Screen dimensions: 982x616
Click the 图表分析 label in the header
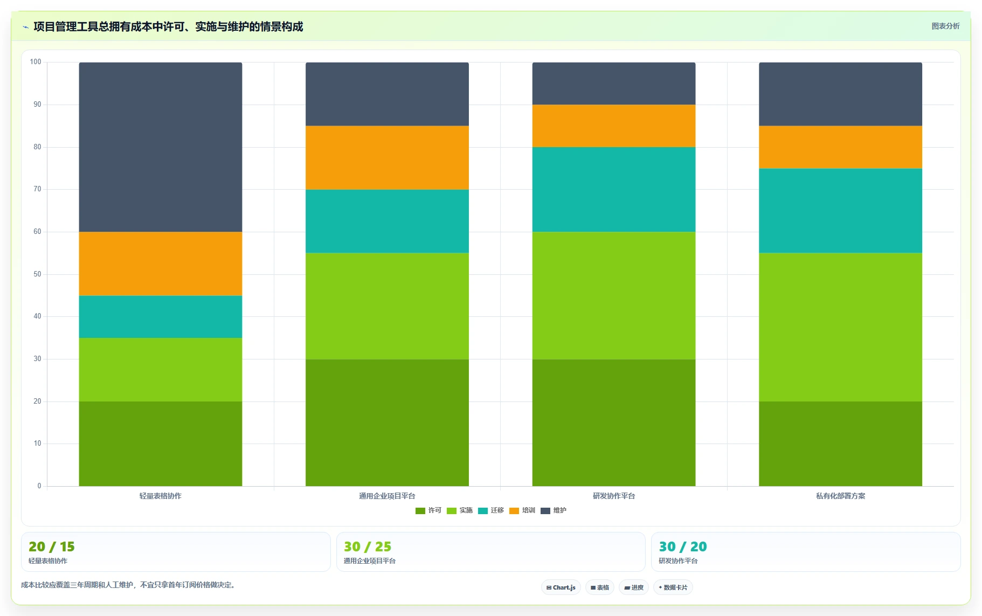(945, 26)
